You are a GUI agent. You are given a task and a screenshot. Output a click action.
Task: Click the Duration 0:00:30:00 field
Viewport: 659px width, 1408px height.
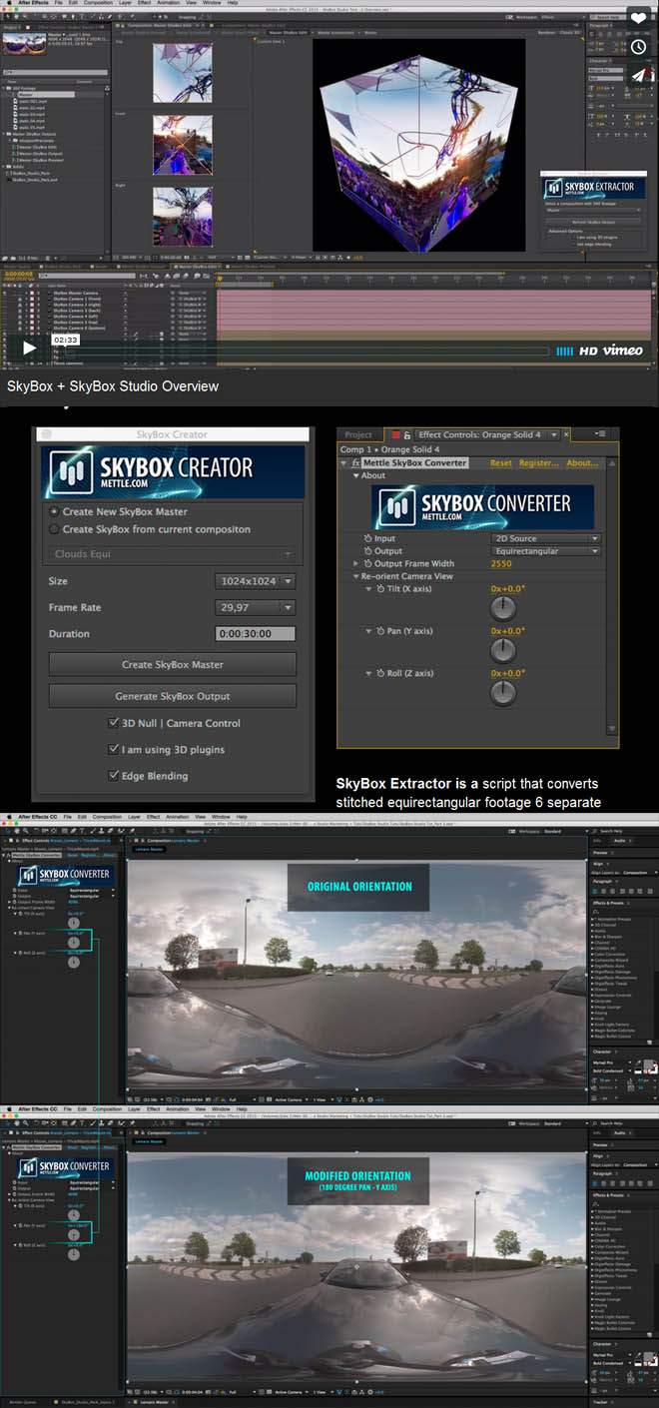(x=256, y=634)
